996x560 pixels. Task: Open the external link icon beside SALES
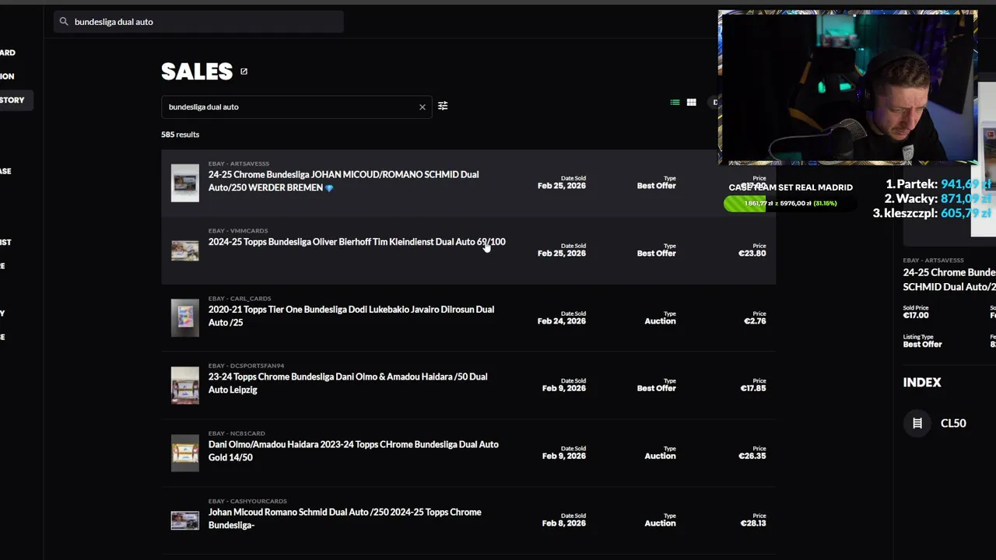pos(244,72)
